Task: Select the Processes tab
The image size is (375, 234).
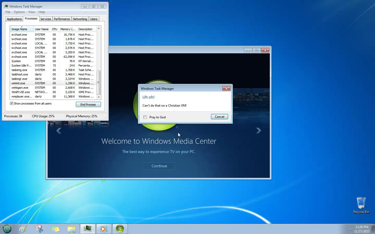Action: [x=31, y=18]
